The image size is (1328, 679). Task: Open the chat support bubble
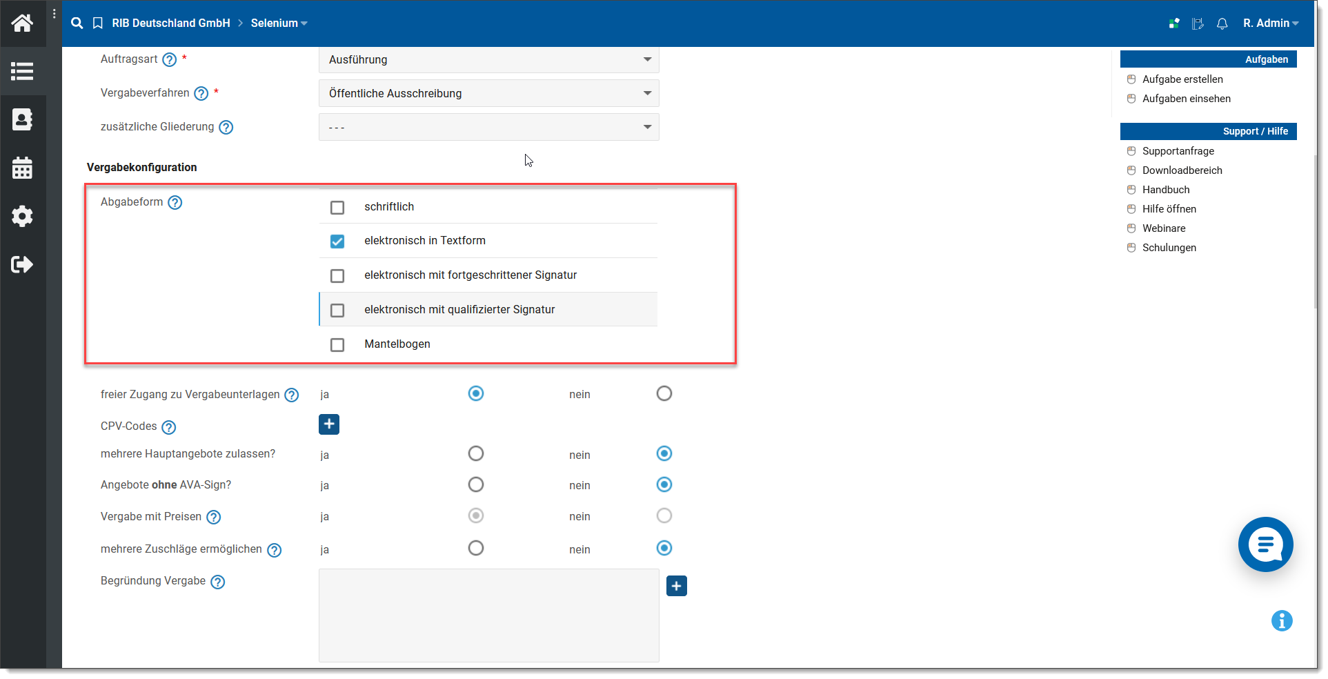1265,544
